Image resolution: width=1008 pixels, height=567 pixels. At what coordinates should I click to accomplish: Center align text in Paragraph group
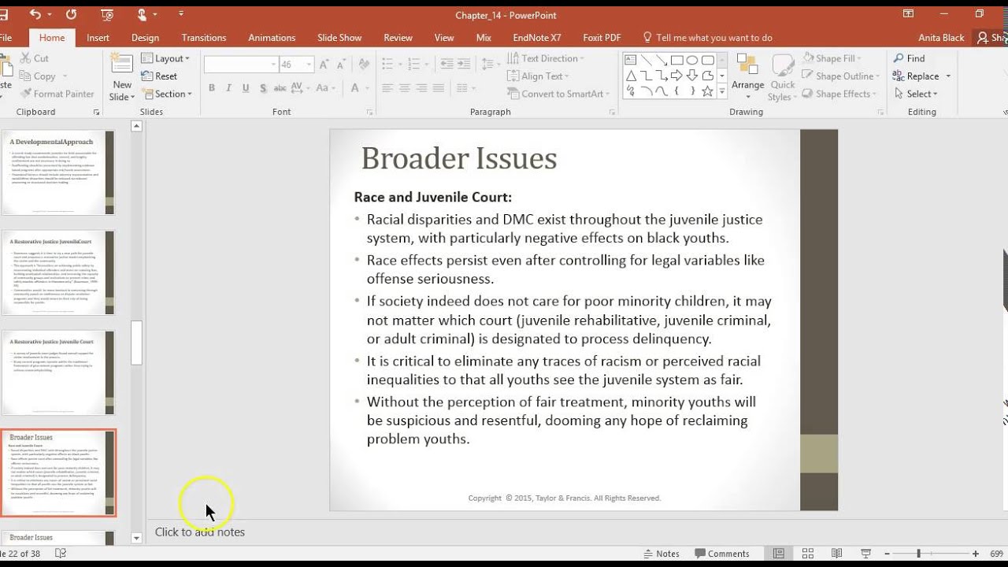click(404, 88)
